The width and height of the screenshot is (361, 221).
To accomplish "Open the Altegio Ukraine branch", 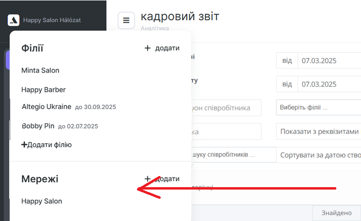I will (x=46, y=106).
